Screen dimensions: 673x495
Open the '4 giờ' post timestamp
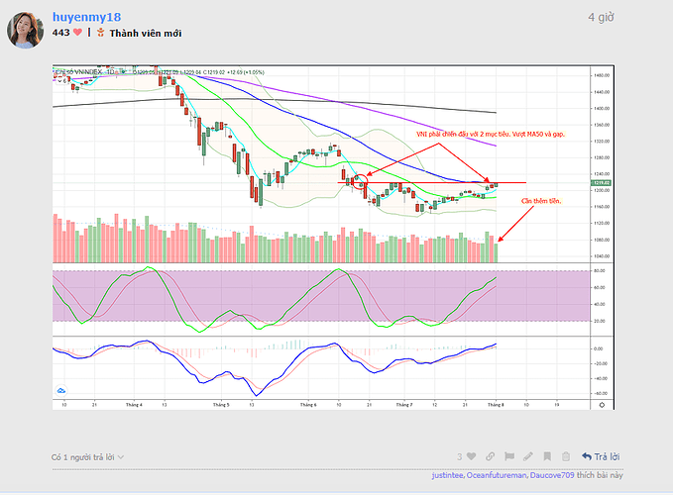(601, 17)
